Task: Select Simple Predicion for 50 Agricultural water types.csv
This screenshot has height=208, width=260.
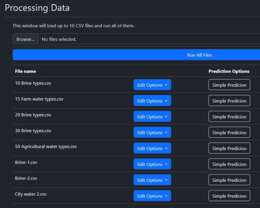Action: (229, 148)
